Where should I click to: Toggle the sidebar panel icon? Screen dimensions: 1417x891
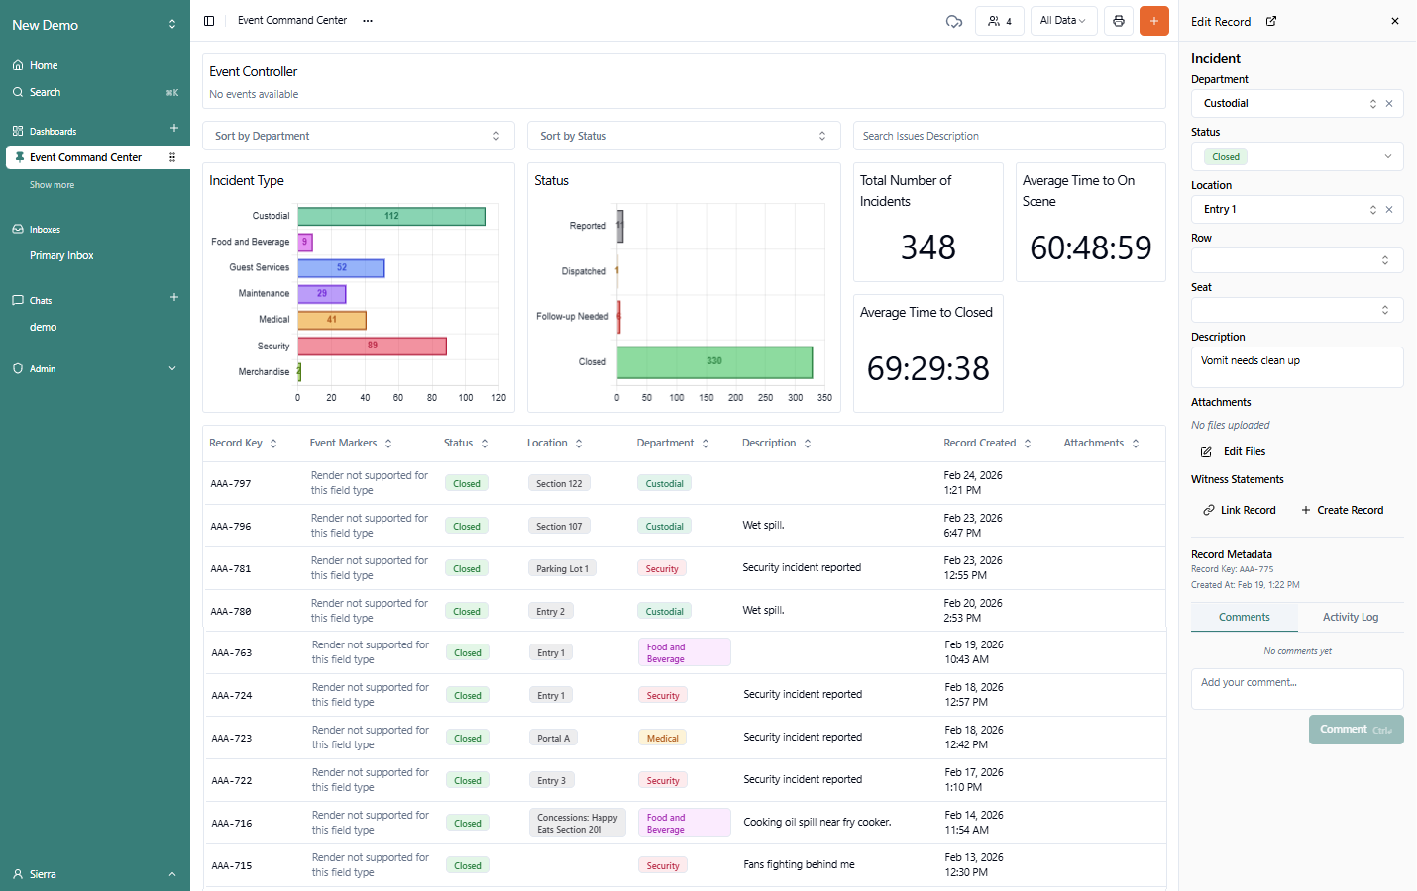(x=209, y=21)
